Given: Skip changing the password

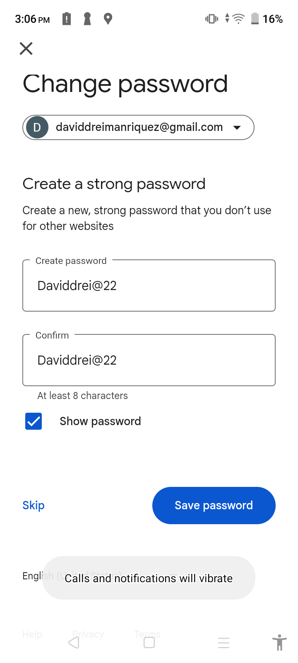Looking at the screenshot, I should pos(34,506).
